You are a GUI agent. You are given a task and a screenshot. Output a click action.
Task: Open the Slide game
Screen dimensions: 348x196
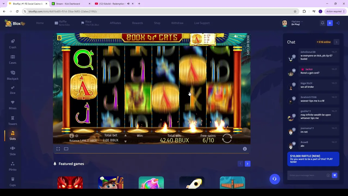pos(13,151)
